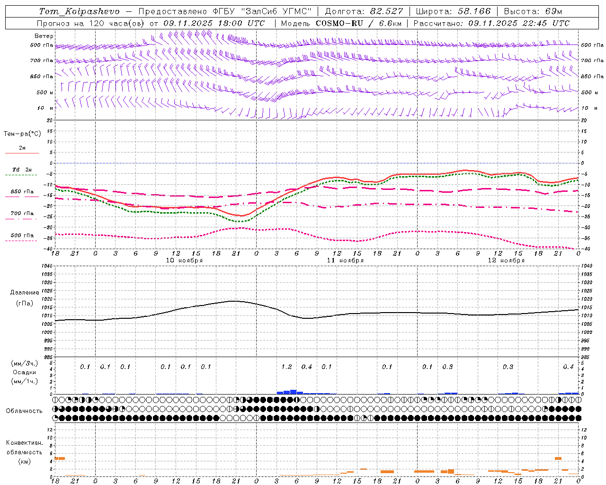Click the Долгота: 82.527 value
The image size is (606, 485).
(364, 11)
